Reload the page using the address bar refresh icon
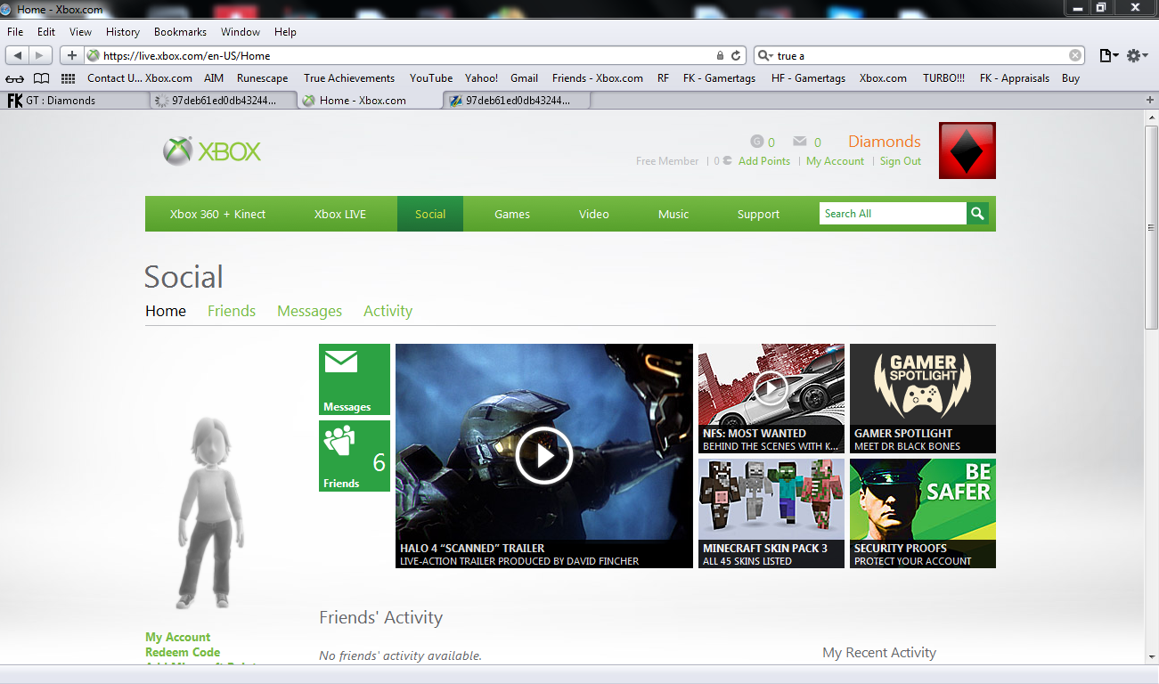 click(x=736, y=55)
